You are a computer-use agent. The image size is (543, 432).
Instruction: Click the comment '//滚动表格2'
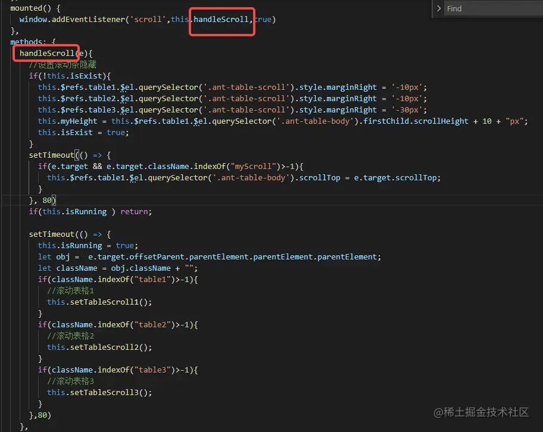click(70, 336)
